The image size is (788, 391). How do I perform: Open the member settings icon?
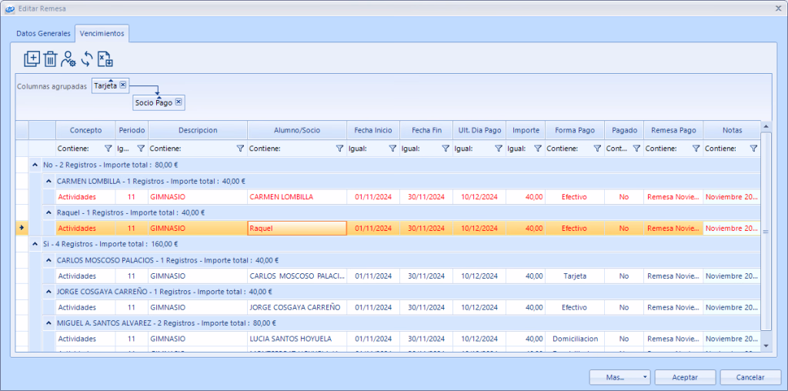tap(68, 58)
